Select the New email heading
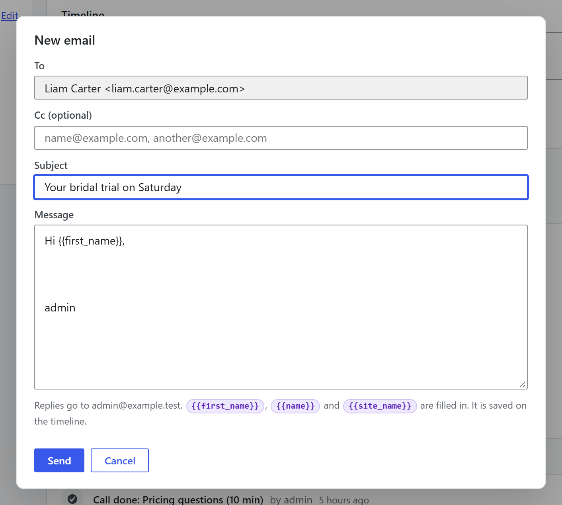The height and width of the screenshot is (505, 562). pos(65,40)
